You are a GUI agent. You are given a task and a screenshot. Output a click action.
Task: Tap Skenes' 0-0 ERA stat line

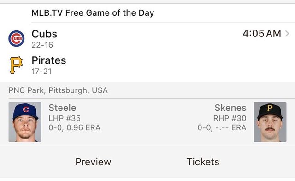(x=222, y=127)
